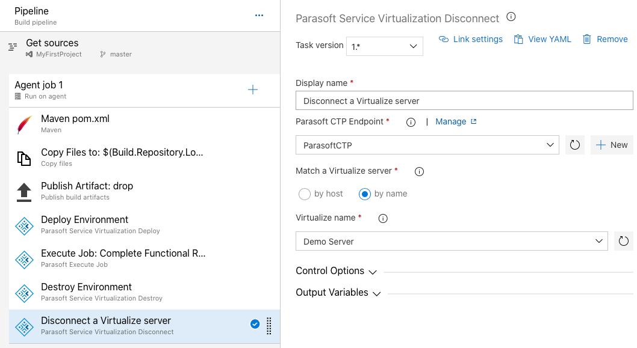Screen dimensions: 637x348
Task: Click the Link settings chain icon
Action: 444,39
